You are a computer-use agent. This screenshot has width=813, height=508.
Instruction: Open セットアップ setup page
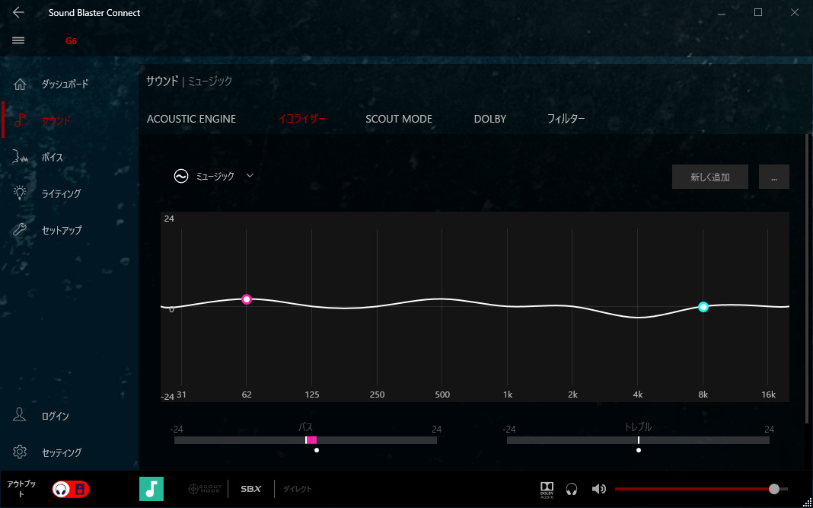pyautogui.click(x=61, y=230)
